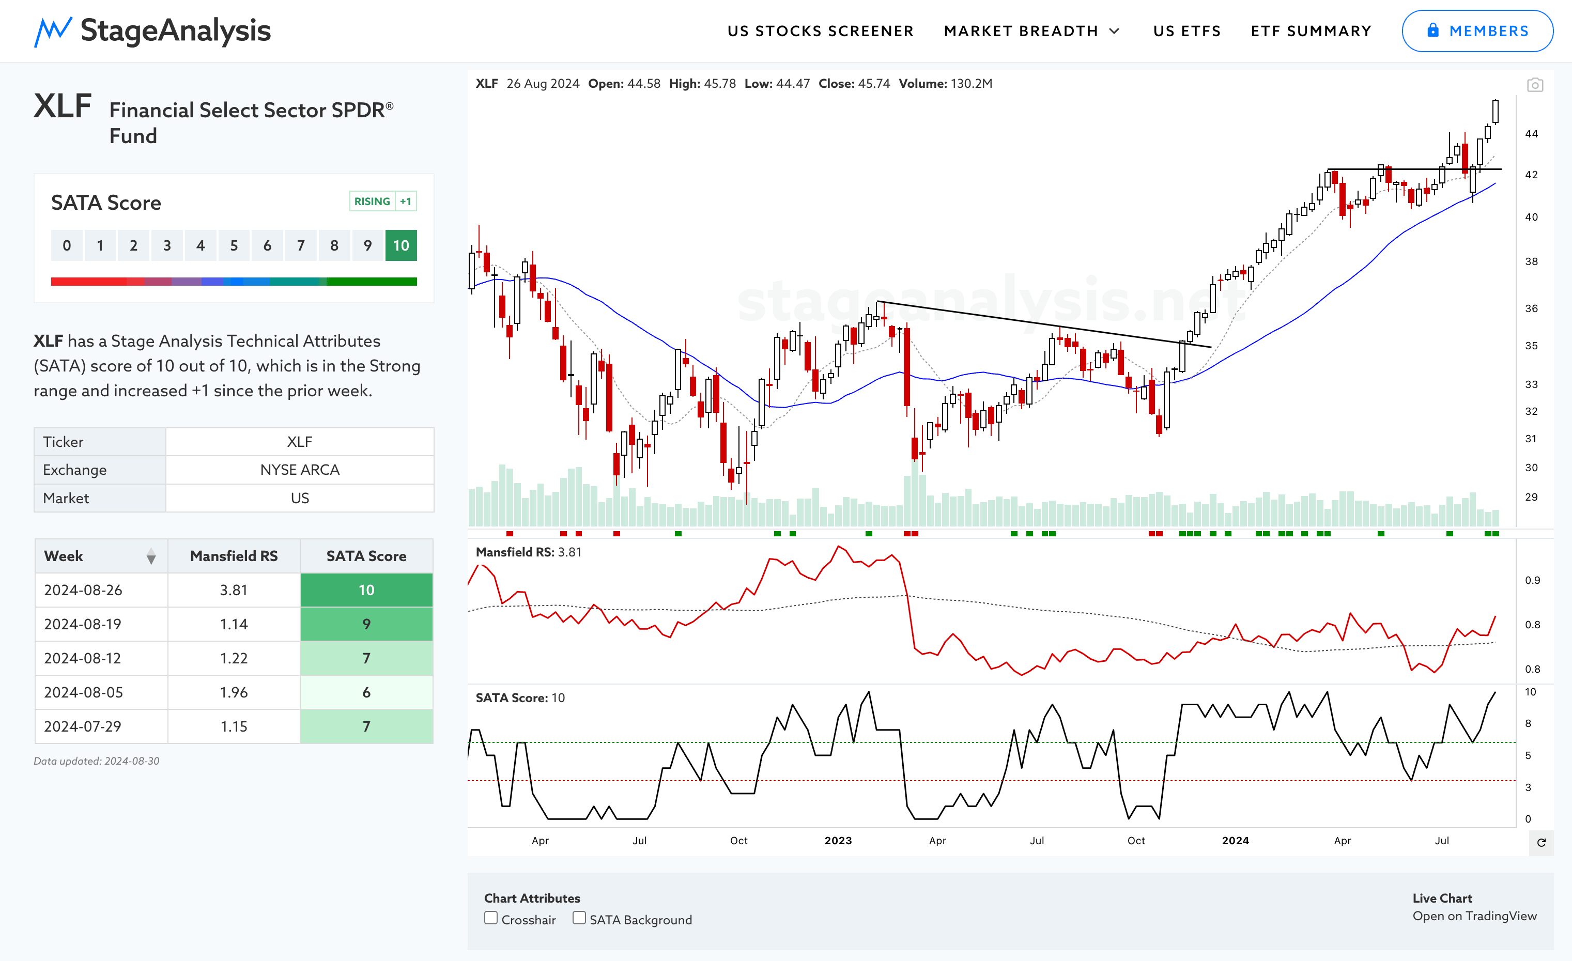
Task: Click the Live Chart heading
Action: (1442, 898)
